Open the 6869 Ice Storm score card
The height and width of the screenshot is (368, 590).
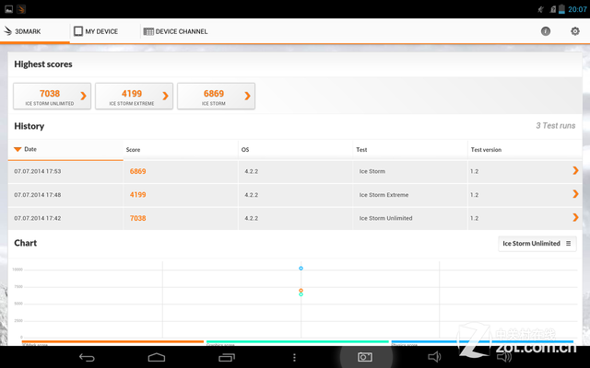216,96
